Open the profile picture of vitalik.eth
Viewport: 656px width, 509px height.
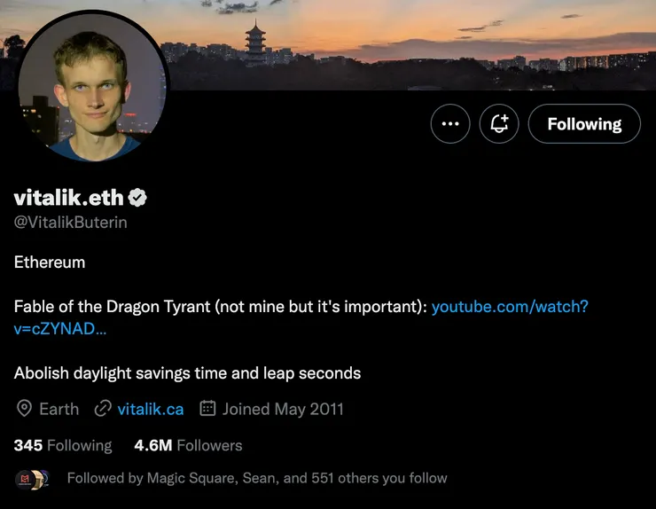93,86
